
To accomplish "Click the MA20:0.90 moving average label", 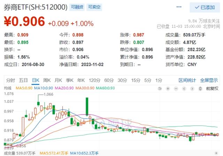I will pyautogui.click(x=64, y=88).
